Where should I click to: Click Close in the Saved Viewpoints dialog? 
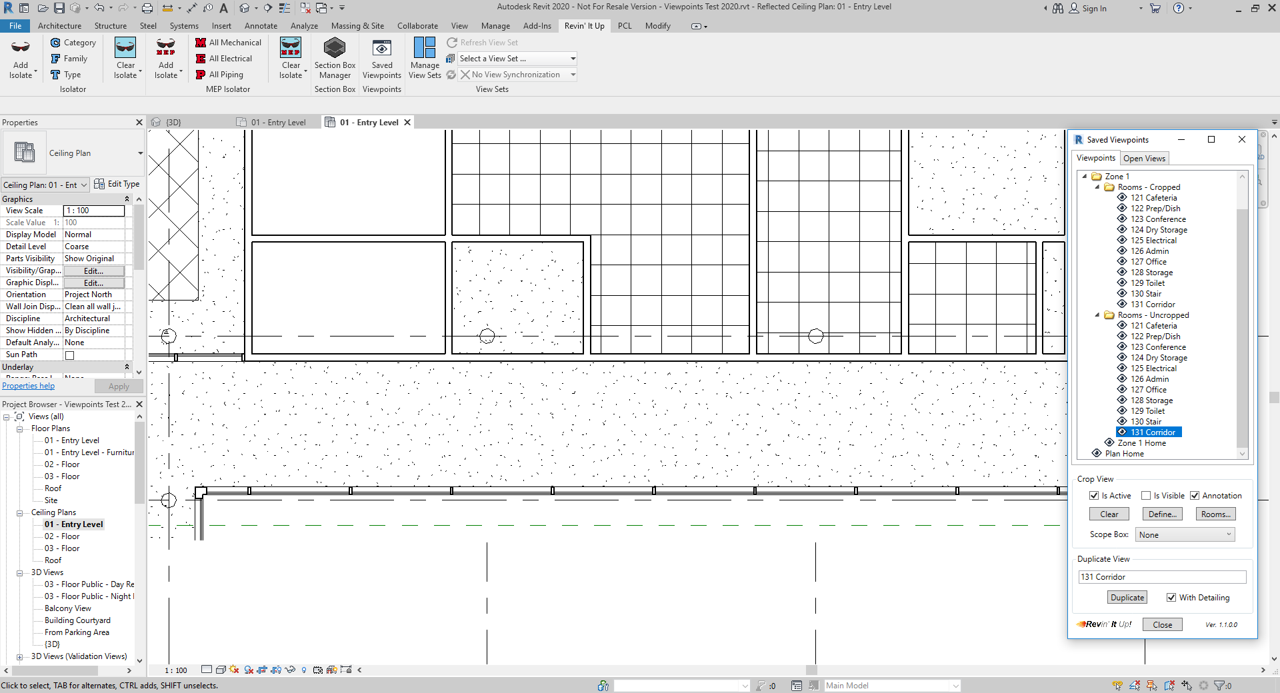(1163, 625)
